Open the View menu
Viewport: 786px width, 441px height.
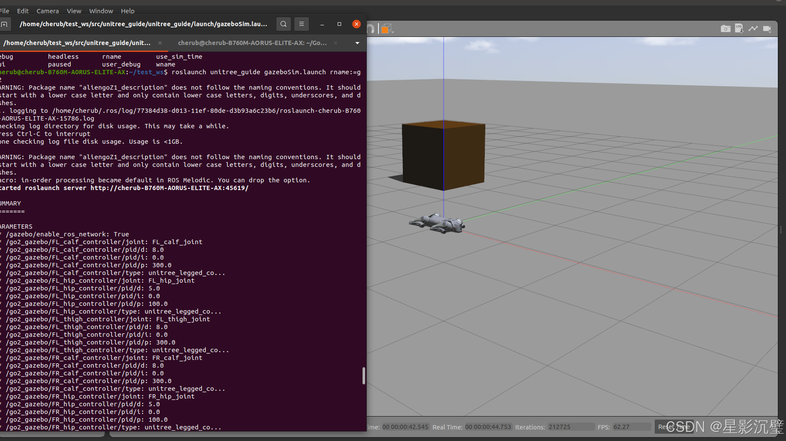[74, 11]
